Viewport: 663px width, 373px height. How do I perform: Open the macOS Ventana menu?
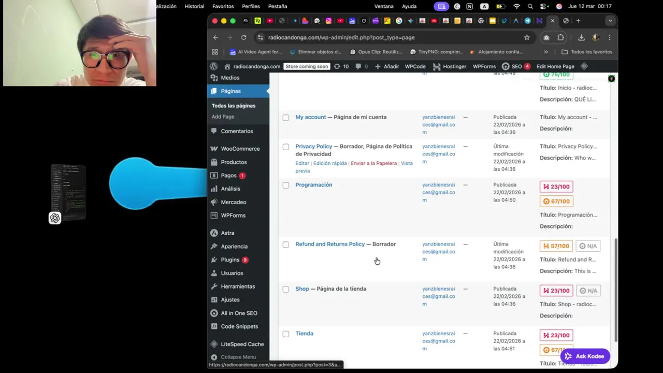[384, 6]
